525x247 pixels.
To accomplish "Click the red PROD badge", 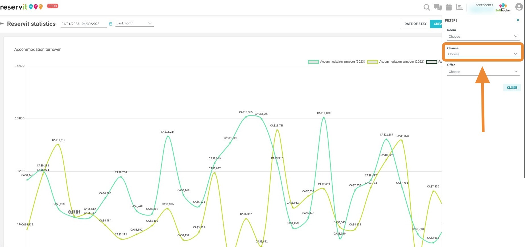I will coord(53,6).
